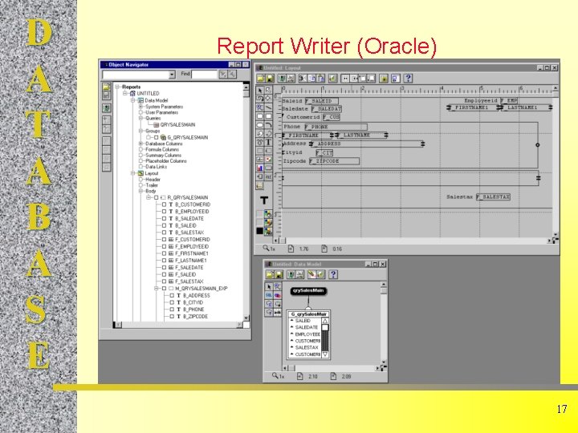
Task: Select small Text T tool in Layout palette
Action: [268, 143]
